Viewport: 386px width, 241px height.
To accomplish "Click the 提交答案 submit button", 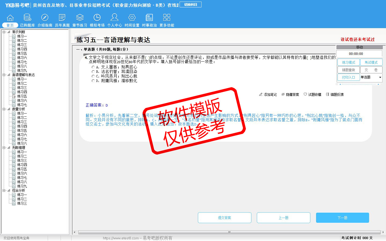I will pyautogui.click(x=224, y=218).
